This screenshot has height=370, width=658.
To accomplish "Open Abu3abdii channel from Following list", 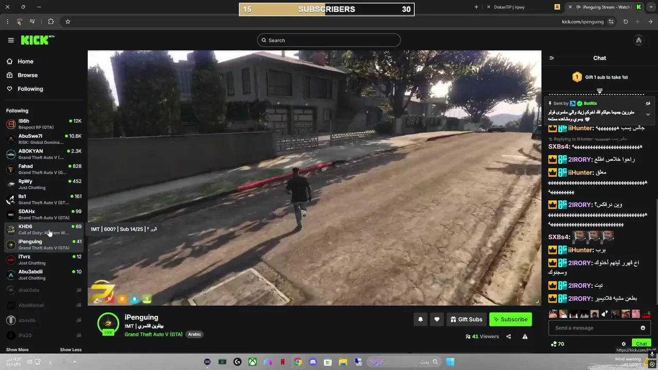I will [x=44, y=274].
